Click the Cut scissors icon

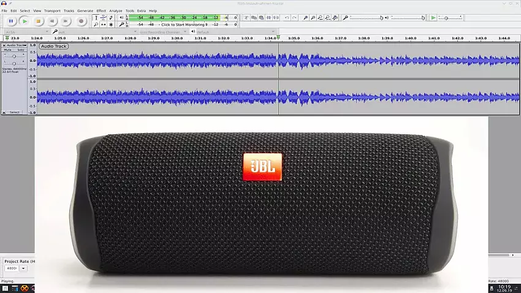coord(246,18)
